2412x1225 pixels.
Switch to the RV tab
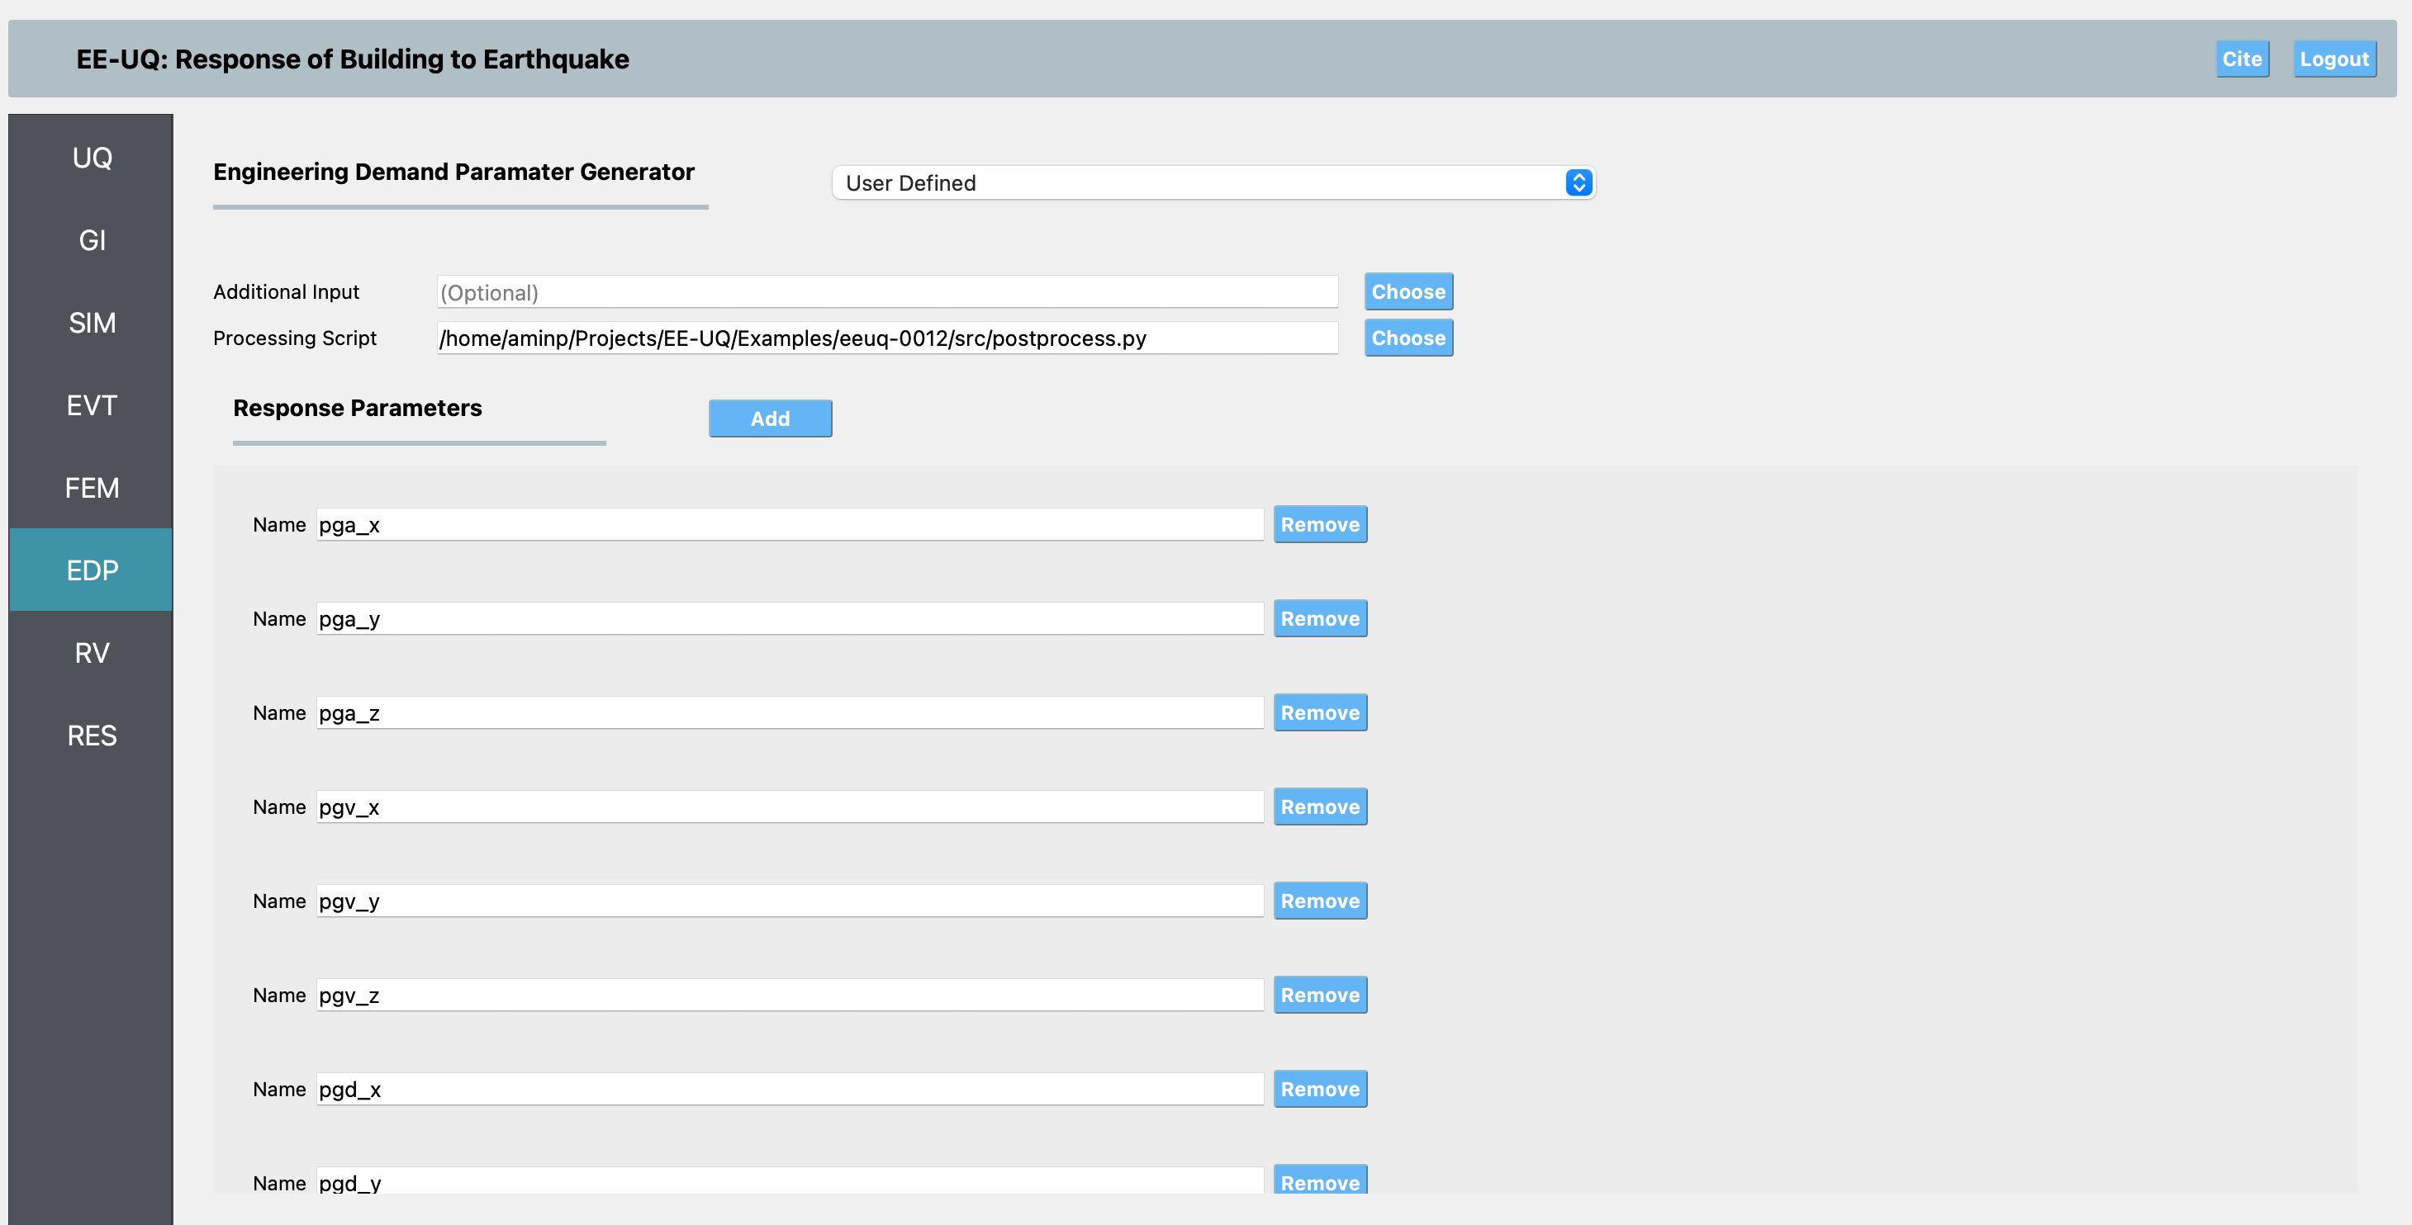pos(92,653)
